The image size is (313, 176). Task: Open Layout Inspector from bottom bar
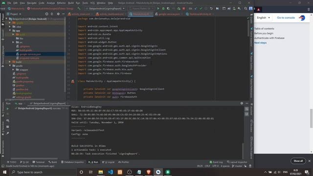[x=237, y=162]
